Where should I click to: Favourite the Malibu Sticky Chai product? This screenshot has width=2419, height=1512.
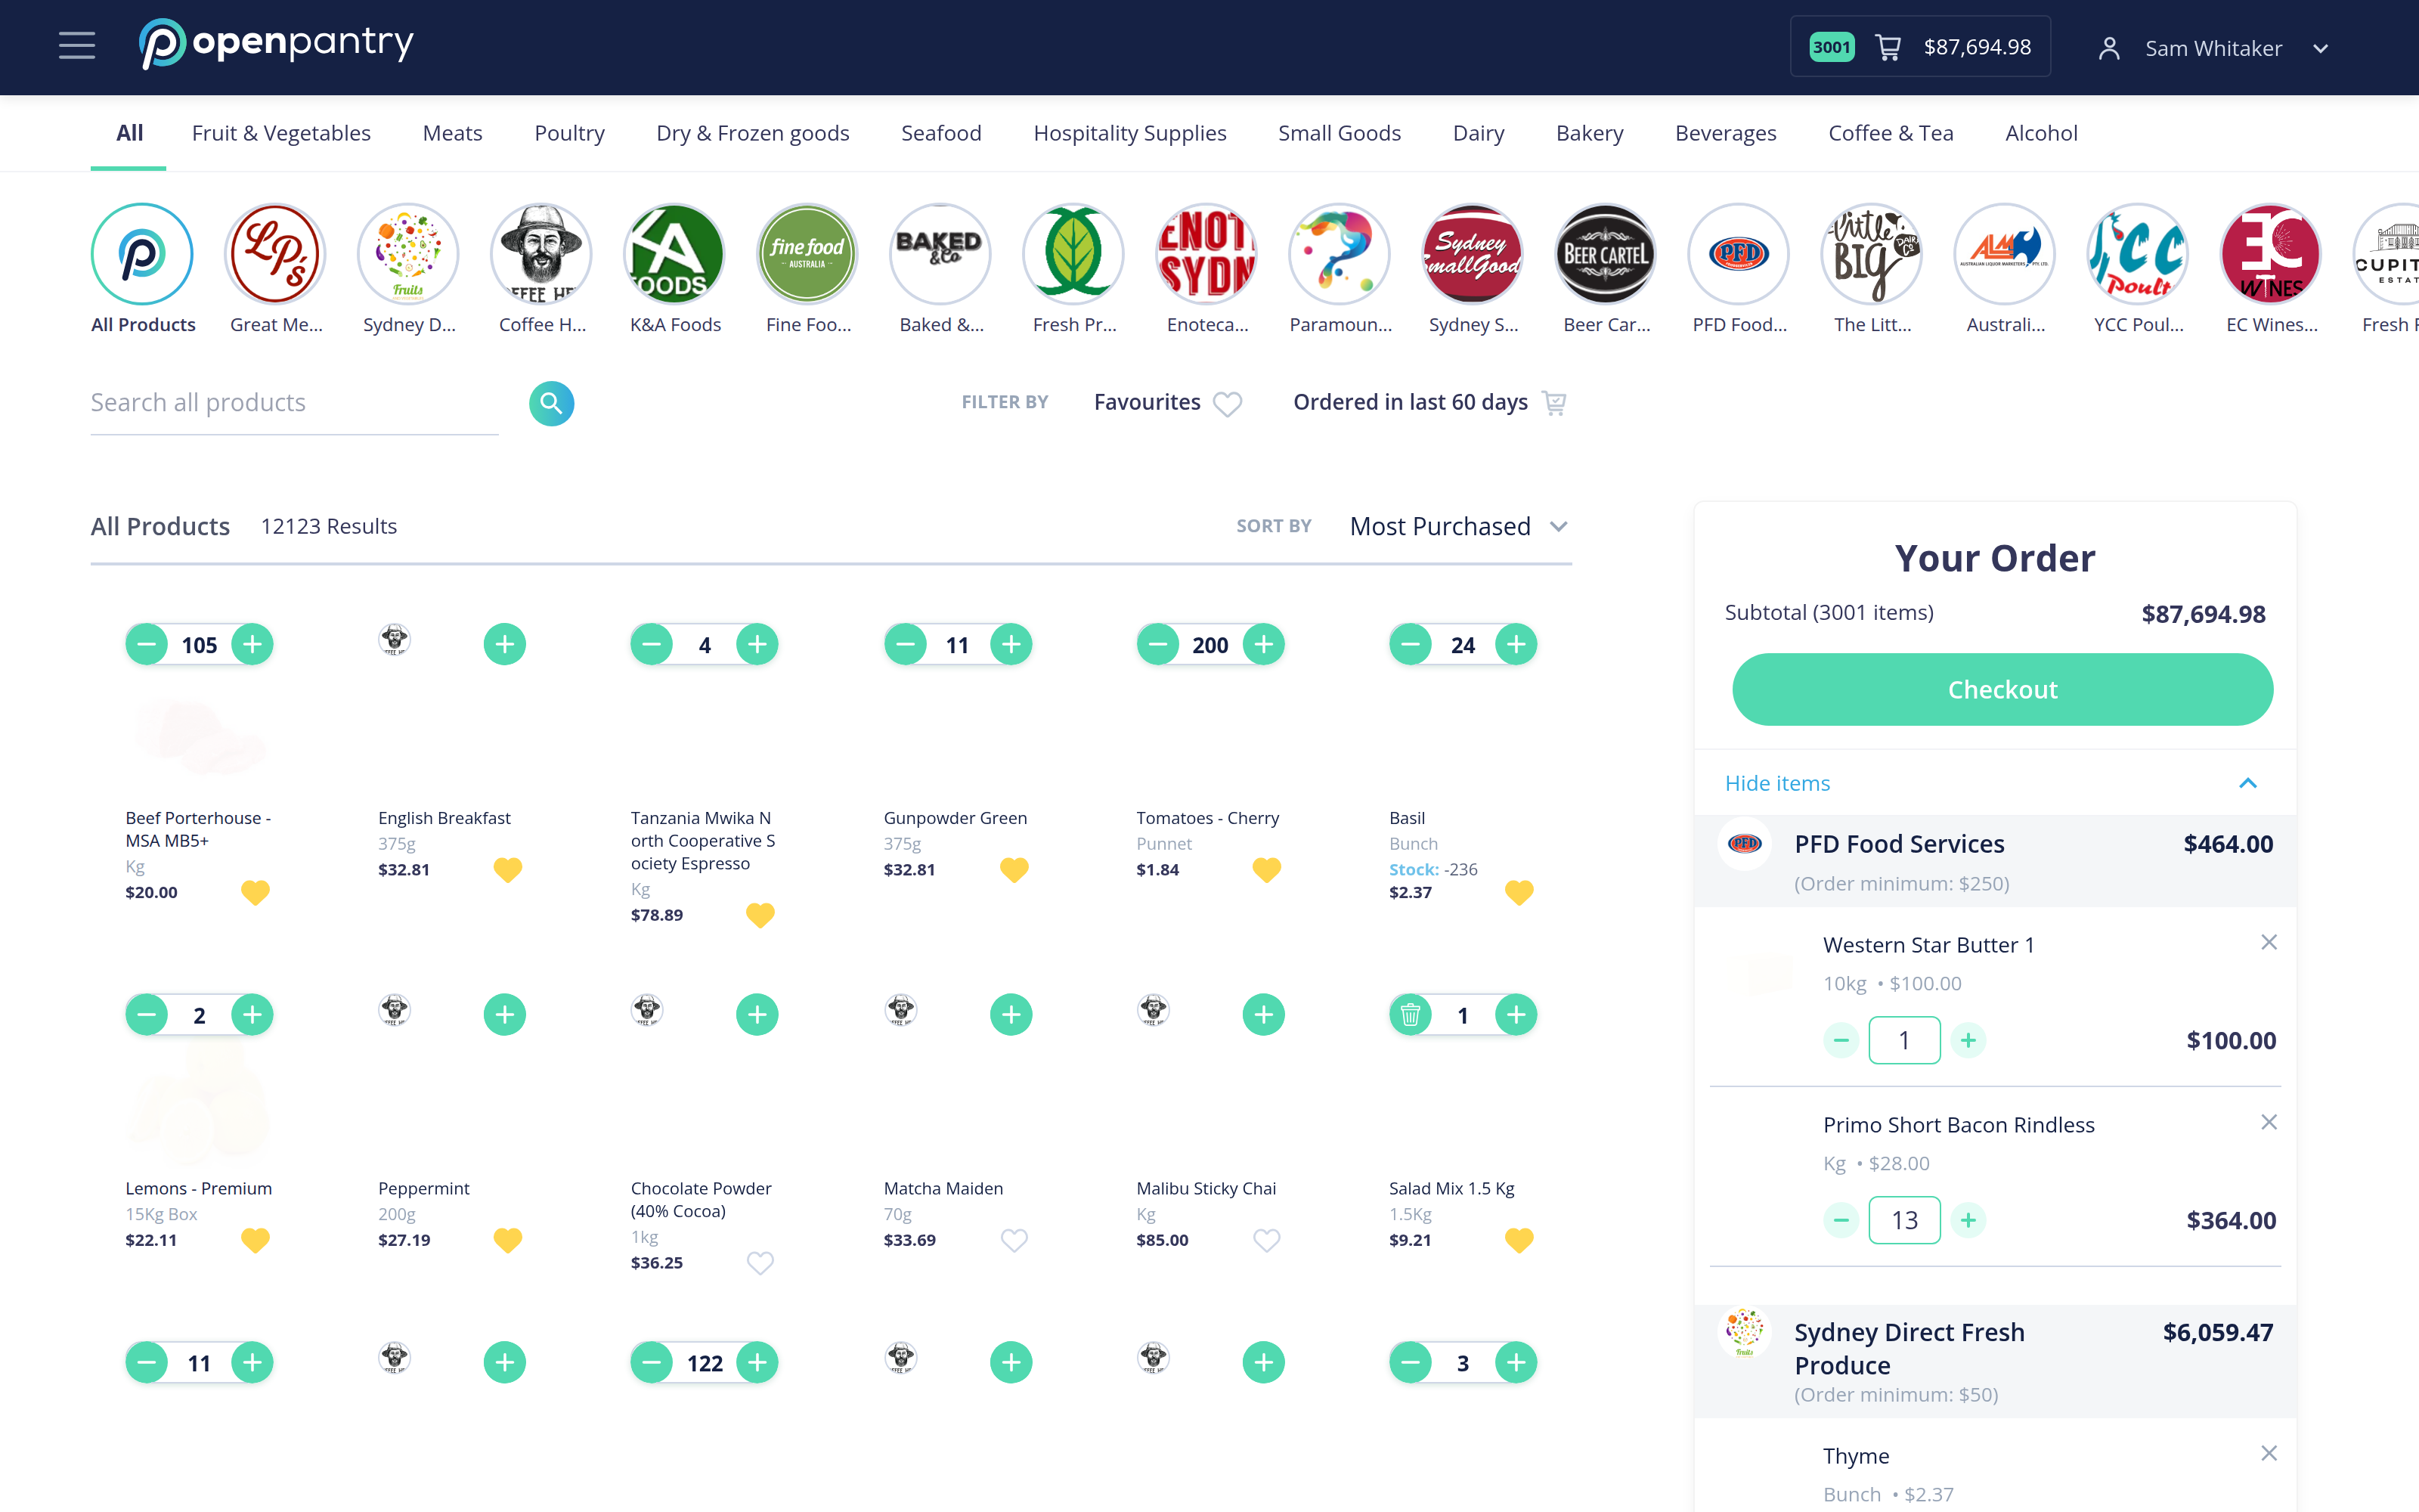[x=1266, y=1240]
